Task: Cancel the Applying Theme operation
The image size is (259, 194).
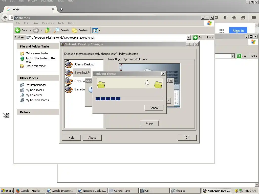Action: (154, 108)
